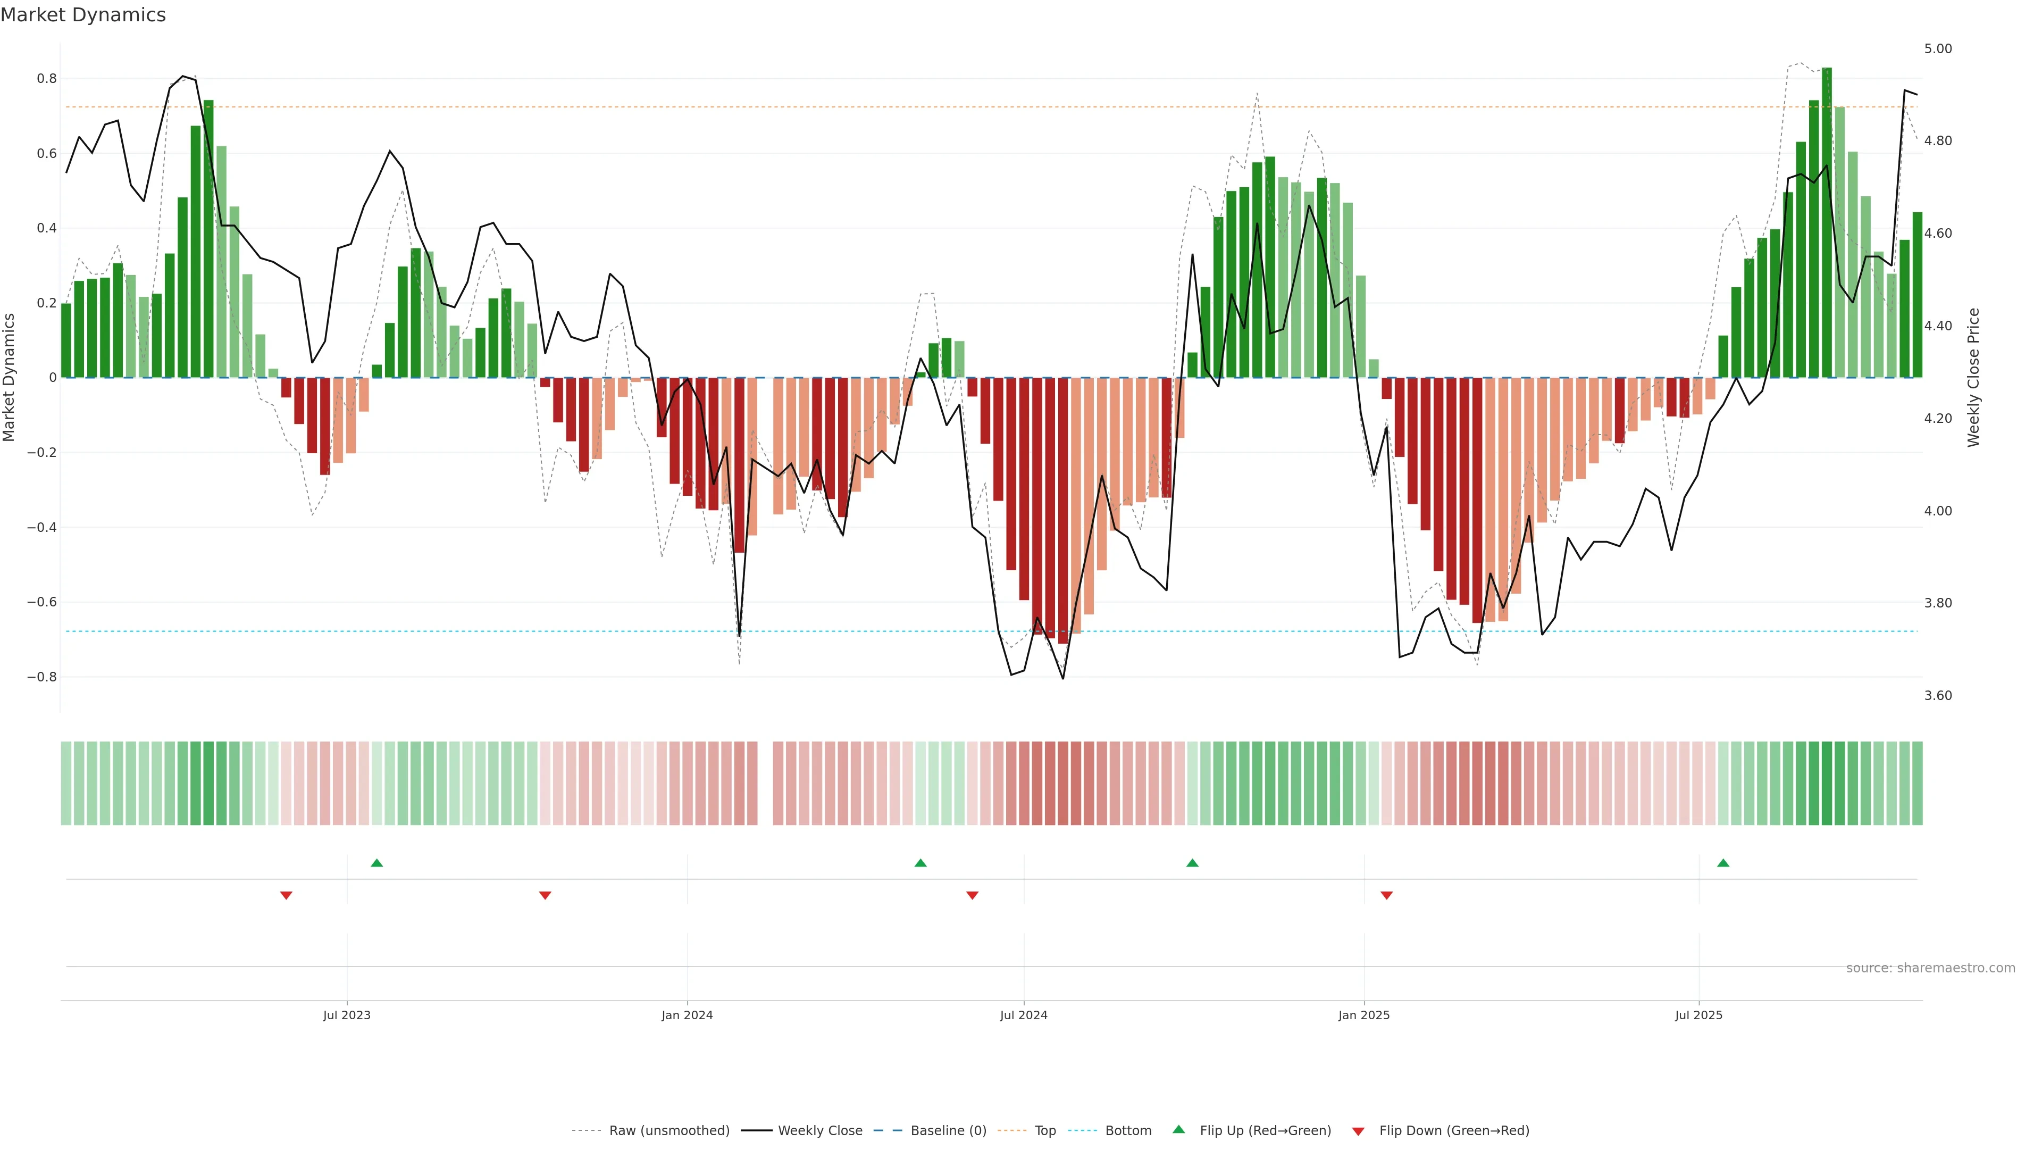
Task: Click the Jul 2024 x-axis label
Action: pyautogui.click(x=1023, y=1015)
